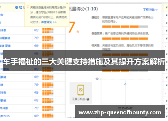Click the 10 label on chart axis
This screenshot has height=121, width=168.
pyautogui.click(x=97, y=79)
